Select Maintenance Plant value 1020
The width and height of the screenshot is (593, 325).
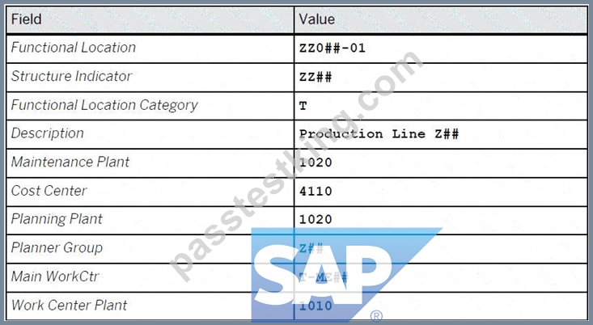316,162
